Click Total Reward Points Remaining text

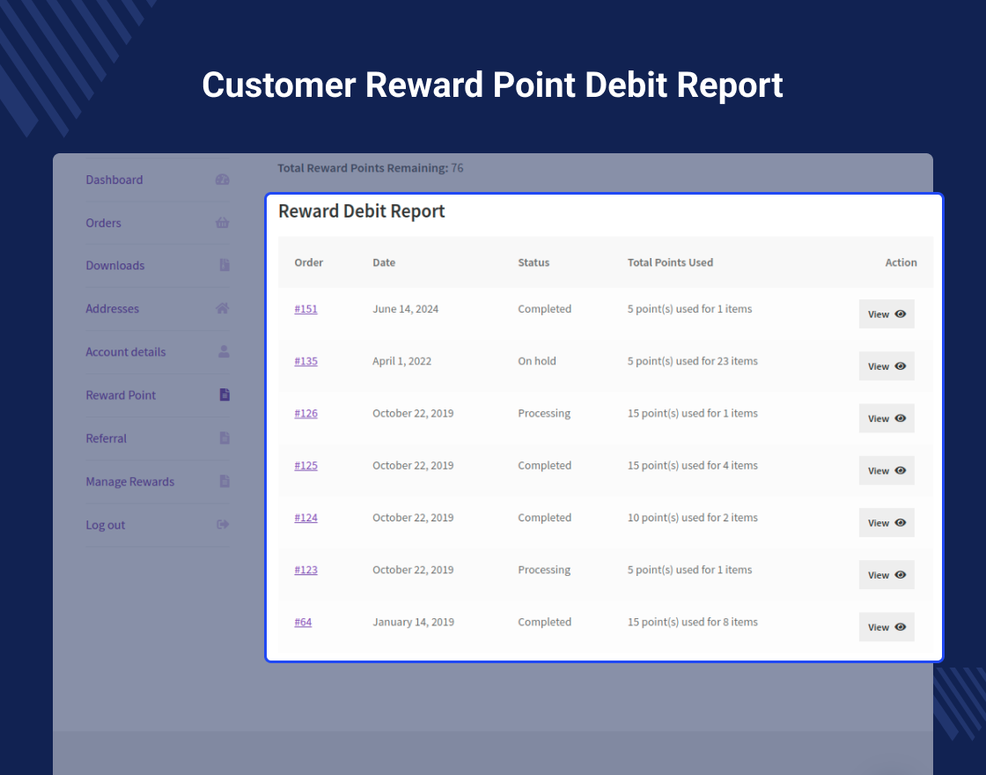371,168
